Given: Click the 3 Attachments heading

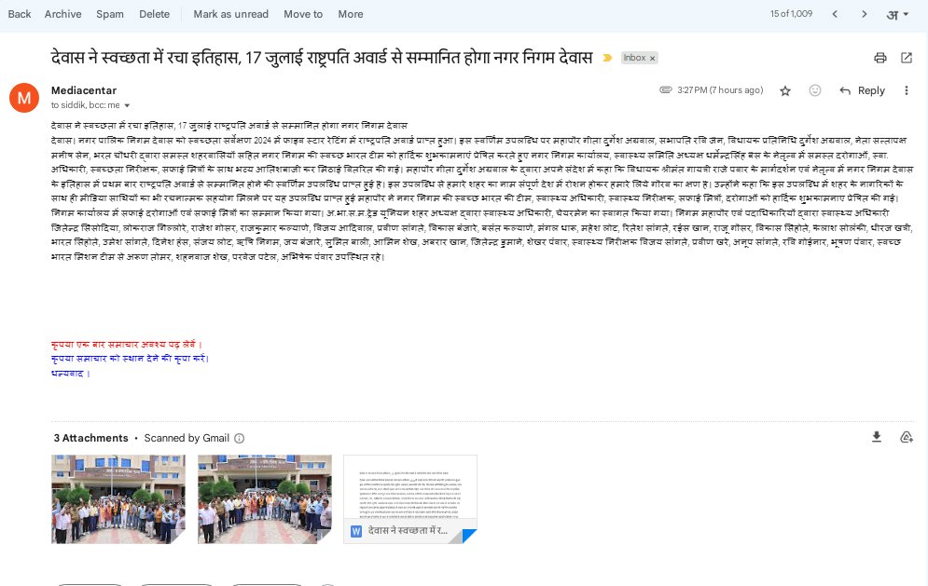Looking at the screenshot, I should pos(91,438).
